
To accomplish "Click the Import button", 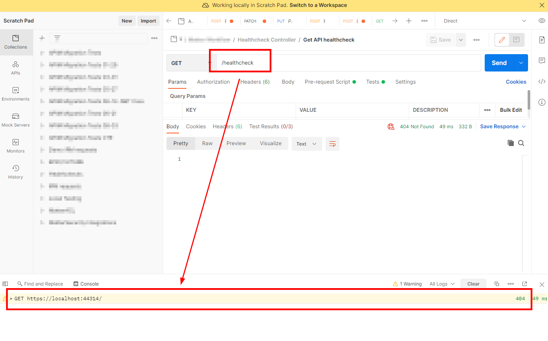I will pyautogui.click(x=148, y=21).
